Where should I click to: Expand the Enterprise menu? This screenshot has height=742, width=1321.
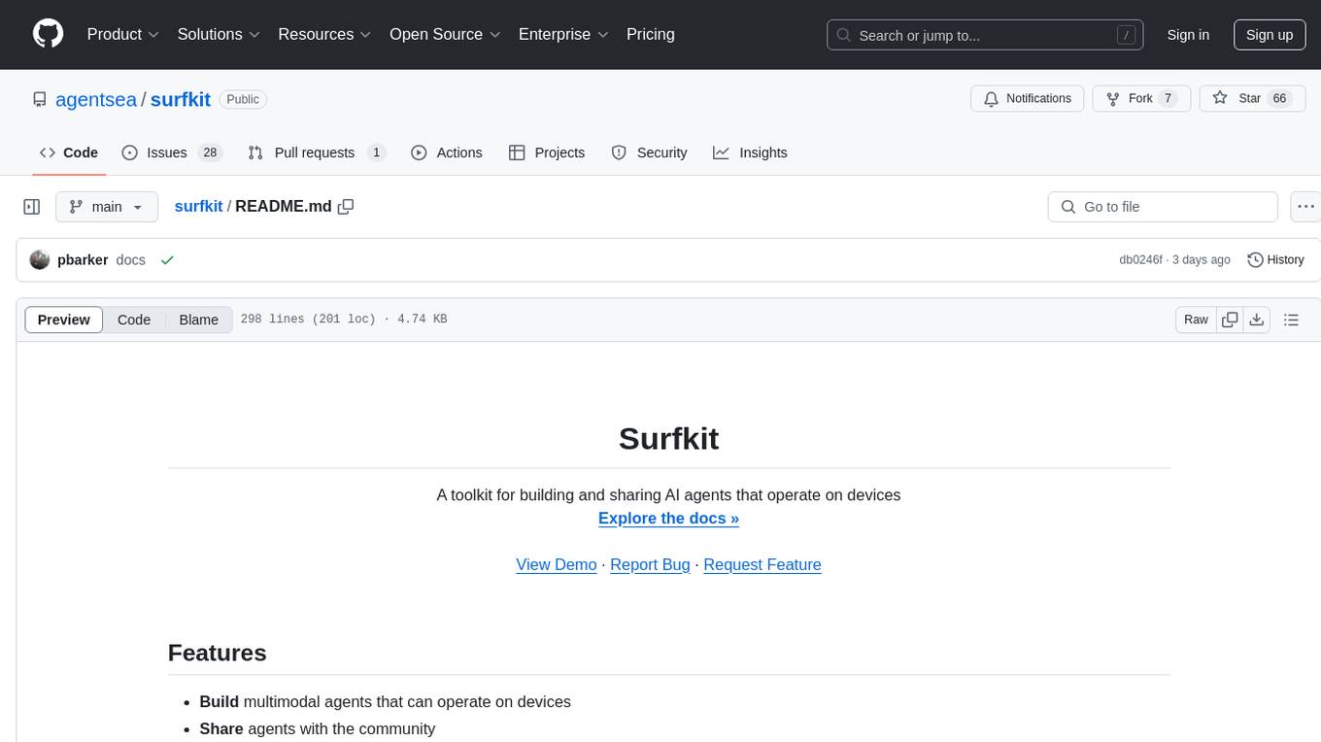(x=563, y=34)
